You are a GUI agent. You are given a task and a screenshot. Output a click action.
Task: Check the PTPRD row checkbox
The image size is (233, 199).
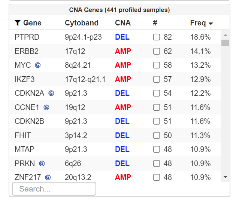click(157, 37)
